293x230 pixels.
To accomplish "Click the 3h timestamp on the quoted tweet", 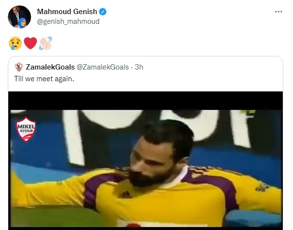I will (139, 68).
